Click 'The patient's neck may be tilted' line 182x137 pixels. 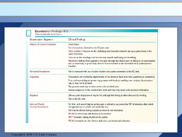[94, 87]
